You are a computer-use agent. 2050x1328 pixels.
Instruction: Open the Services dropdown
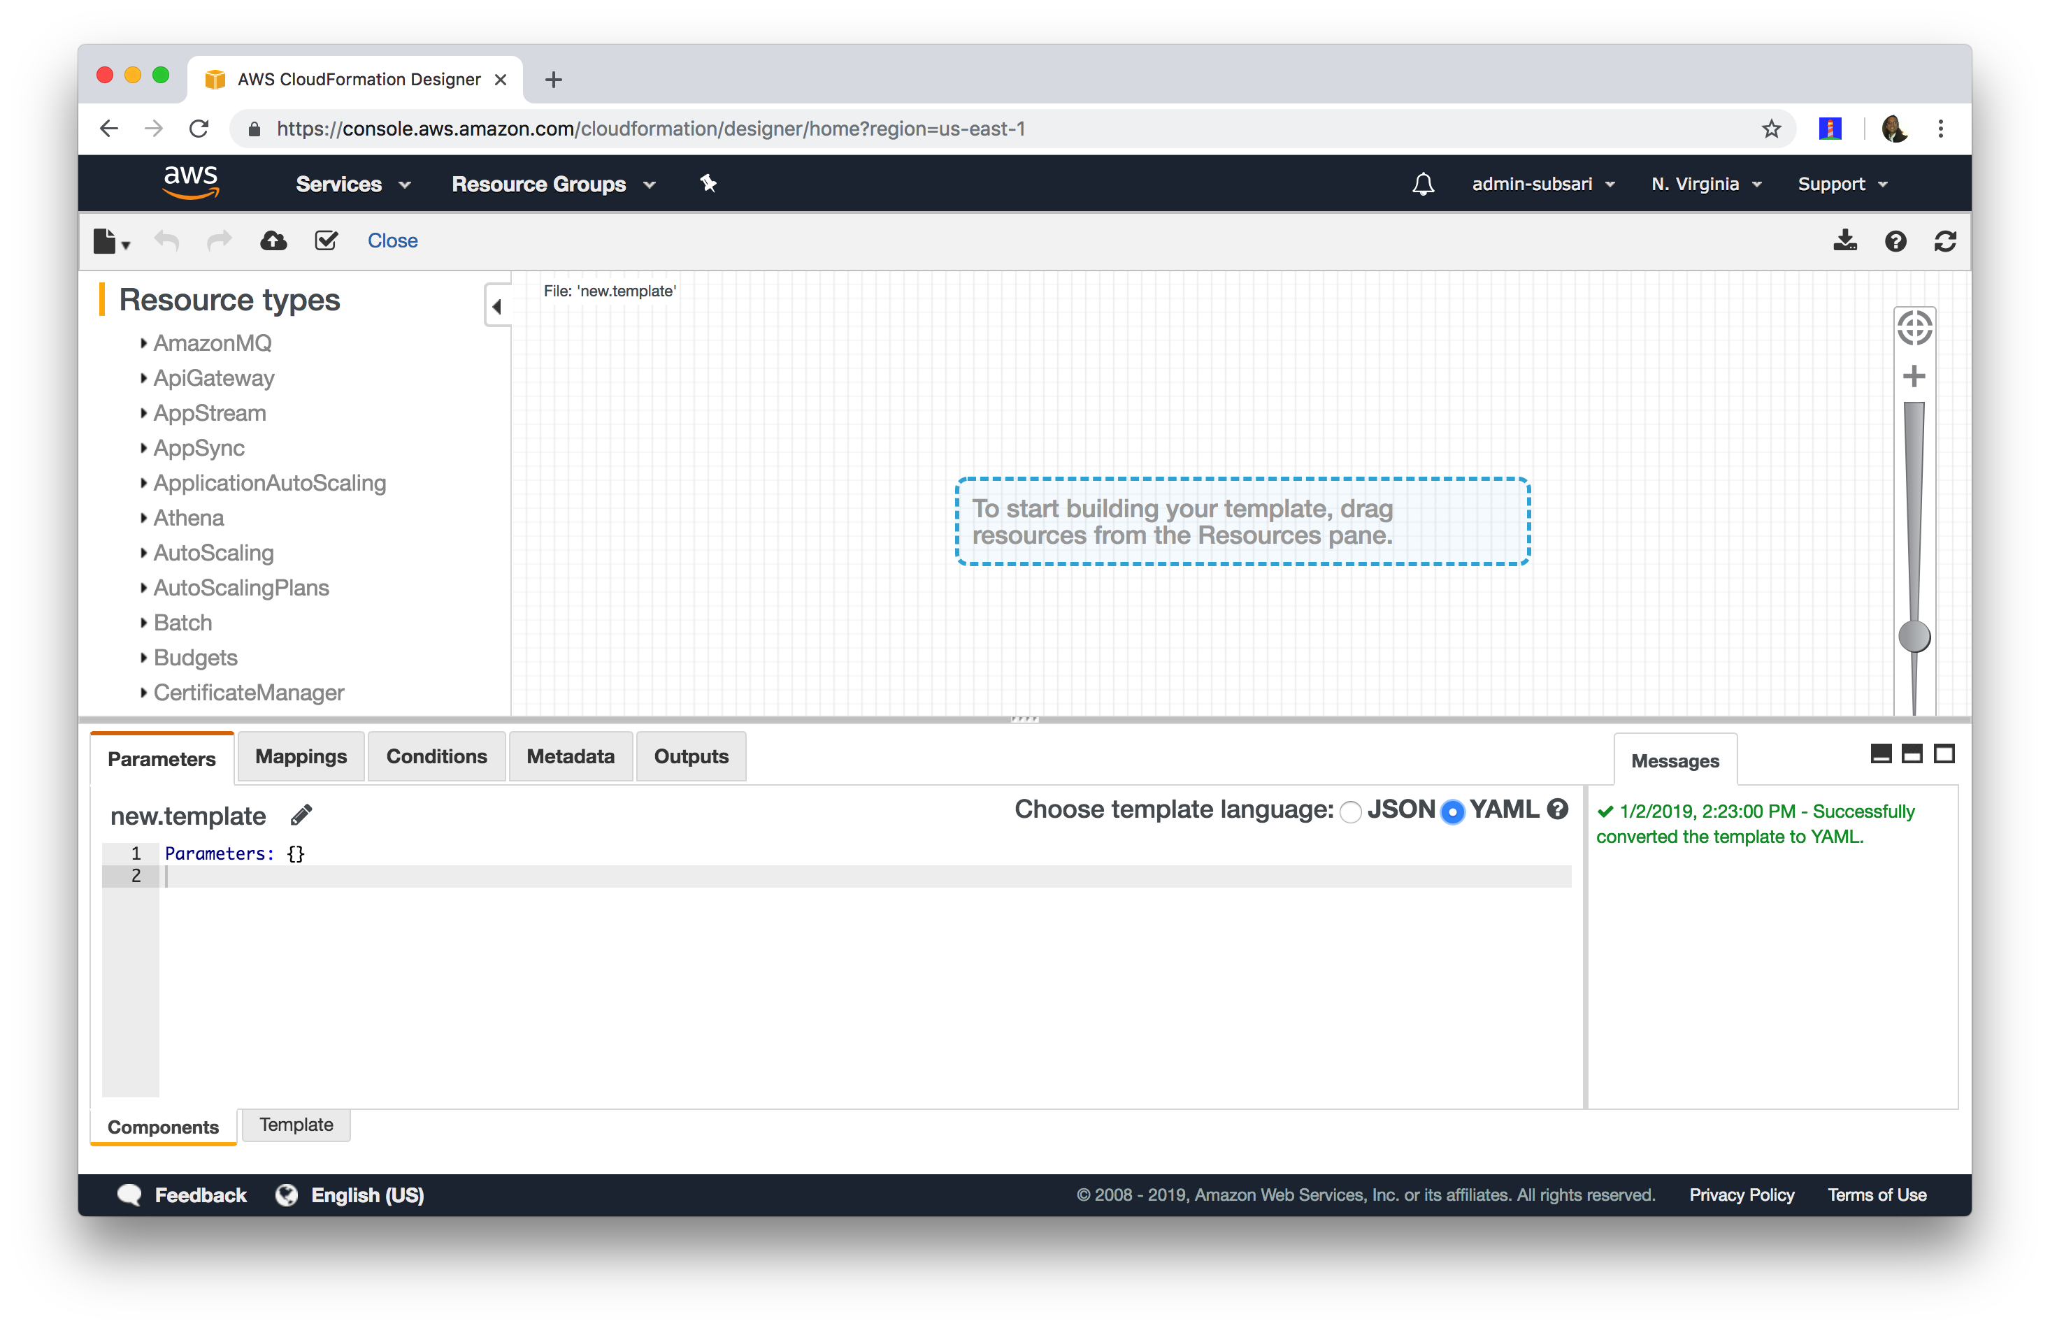click(353, 185)
